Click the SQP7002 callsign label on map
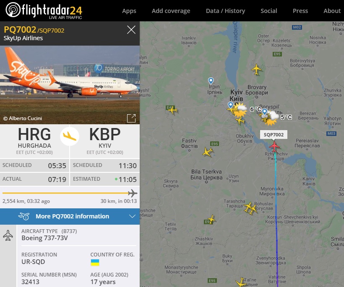344x287 pixels. click(x=274, y=135)
